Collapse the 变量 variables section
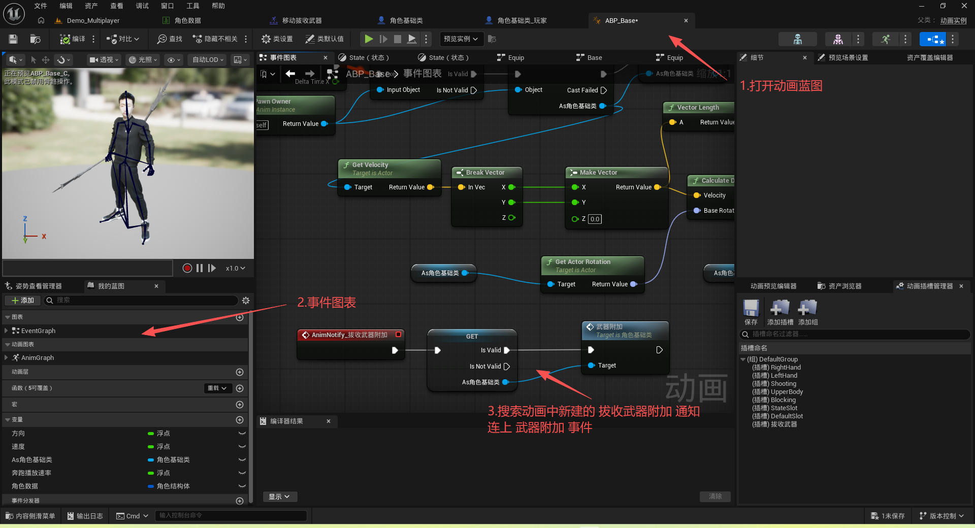The width and height of the screenshot is (975, 528). pos(7,420)
